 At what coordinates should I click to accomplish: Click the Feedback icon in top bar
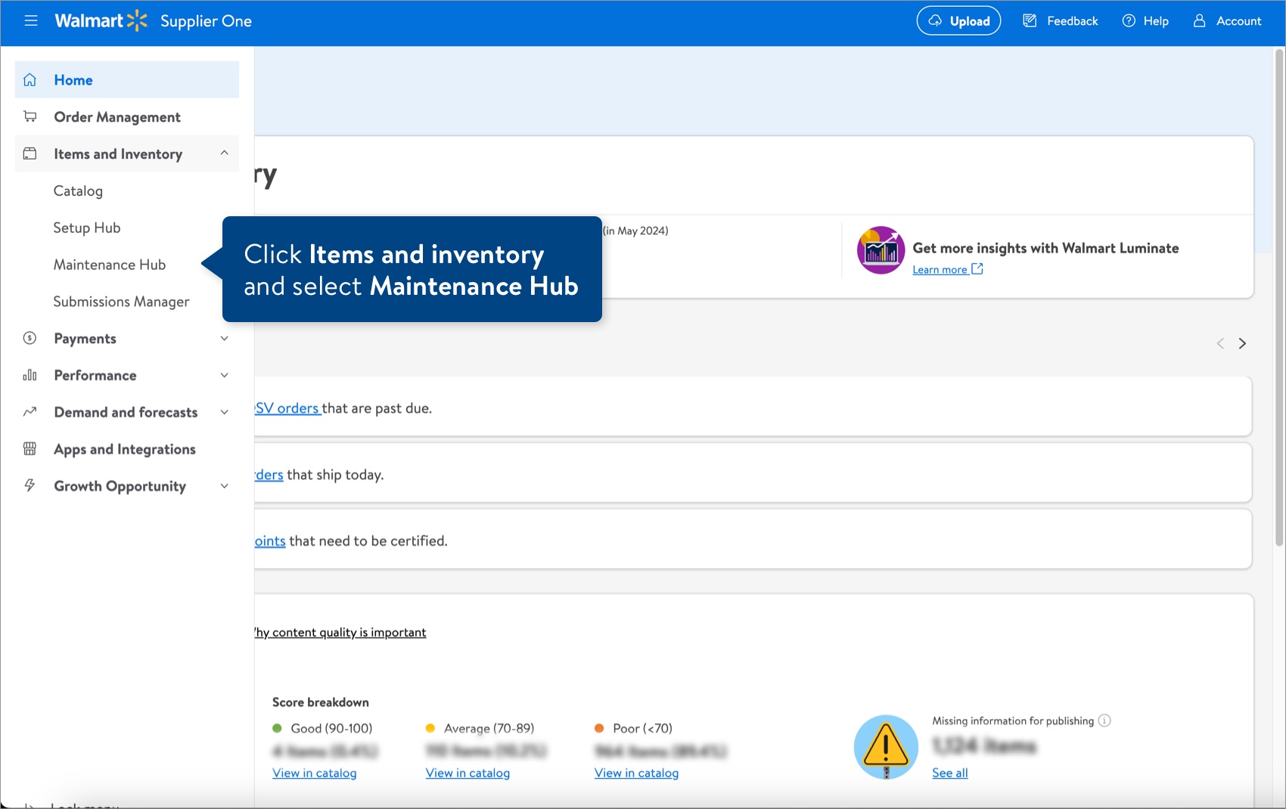(x=1030, y=20)
